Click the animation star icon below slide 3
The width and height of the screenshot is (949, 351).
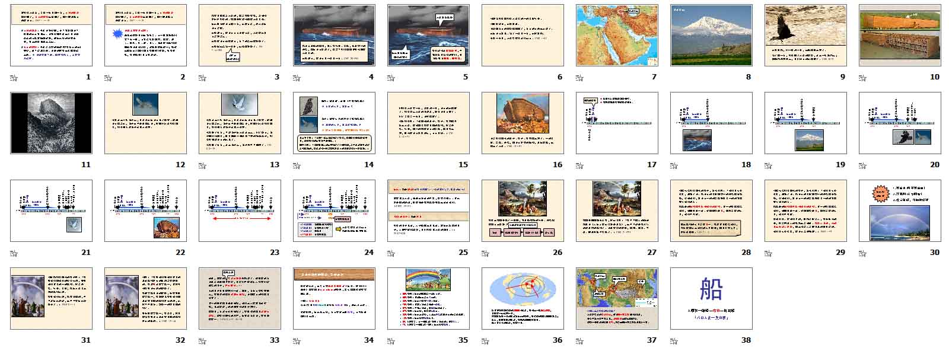point(203,77)
